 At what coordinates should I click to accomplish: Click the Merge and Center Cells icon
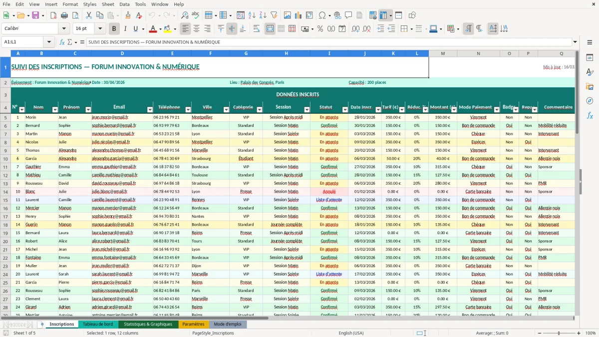point(270,29)
